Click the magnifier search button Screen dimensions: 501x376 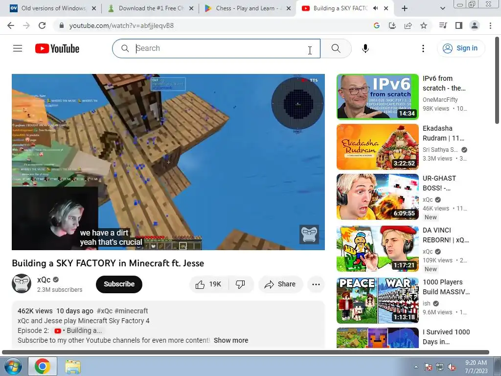pos(336,48)
